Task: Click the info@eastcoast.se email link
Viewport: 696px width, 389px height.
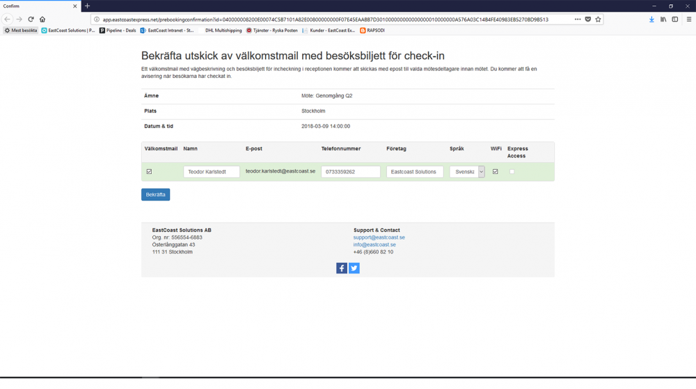Action: click(x=374, y=245)
